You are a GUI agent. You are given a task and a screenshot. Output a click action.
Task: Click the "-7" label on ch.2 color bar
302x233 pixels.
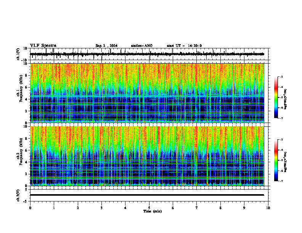[x=281, y=181]
